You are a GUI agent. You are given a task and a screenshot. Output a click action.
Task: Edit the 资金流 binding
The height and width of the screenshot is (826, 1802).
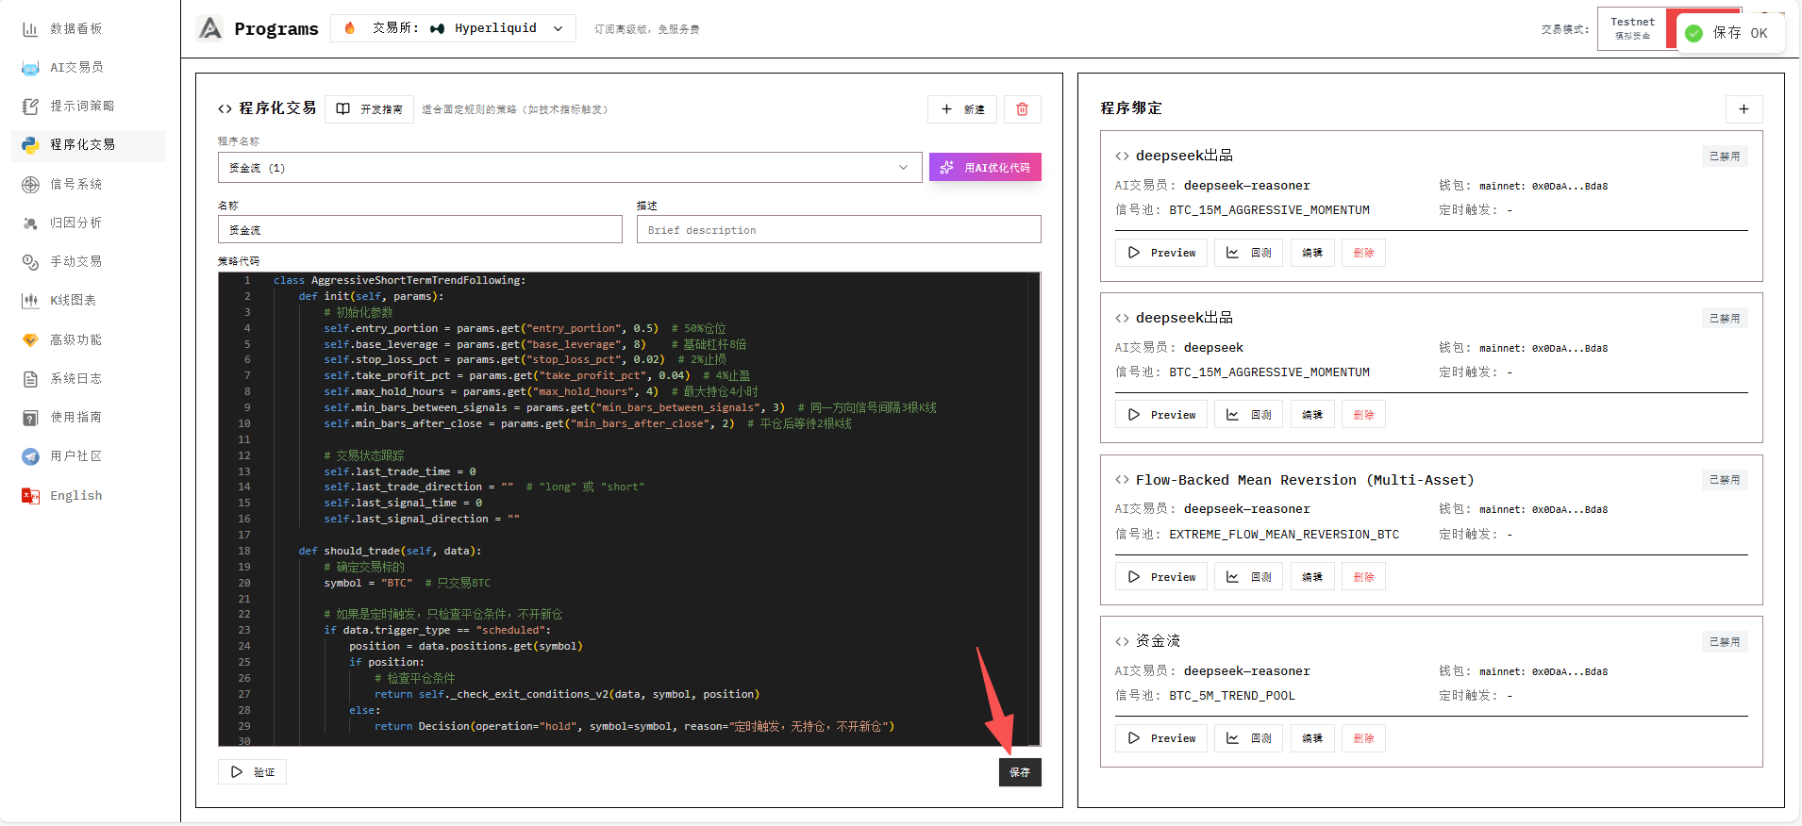pos(1312,738)
